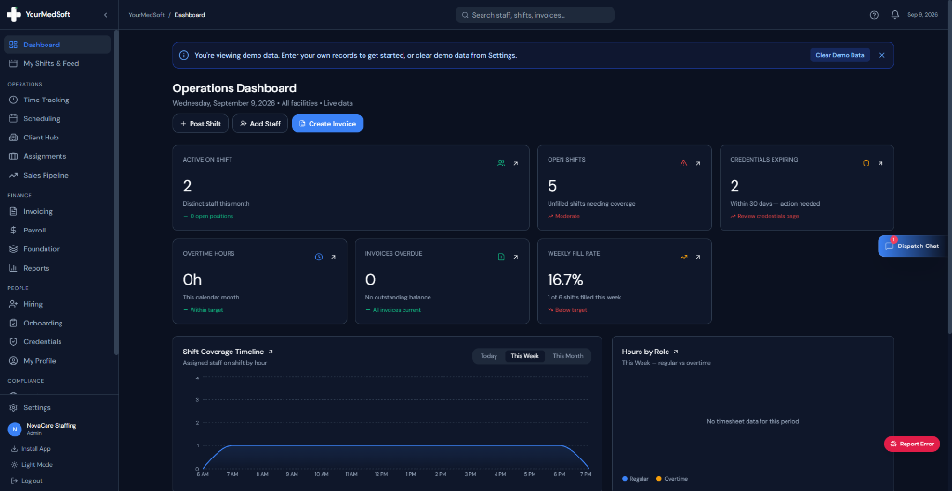Open Reports page
Image resolution: width=952 pixels, height=491 pixels.
tap(57, 268)
